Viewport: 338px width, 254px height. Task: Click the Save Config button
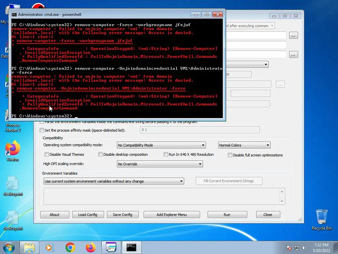[x=122, y=215]
